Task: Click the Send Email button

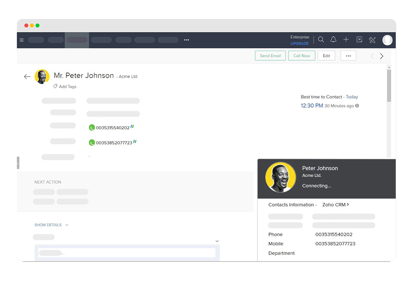Action: pos(270,56)
